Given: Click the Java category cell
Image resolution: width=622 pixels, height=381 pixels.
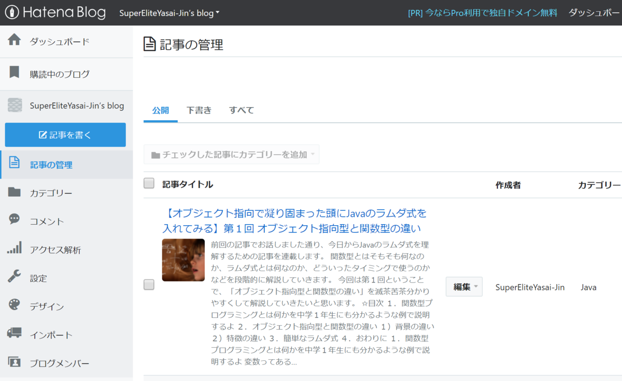Looking at the screenshot, I should [x=588, y=287].
